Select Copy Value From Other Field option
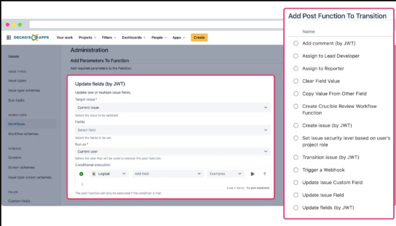This screenshot has width=396, height=226. point(296,94)
